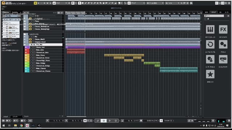Select the Mute X tool
Viewport: 232px width, 130px height.
point(98,3)
